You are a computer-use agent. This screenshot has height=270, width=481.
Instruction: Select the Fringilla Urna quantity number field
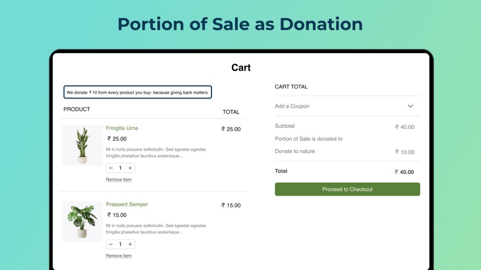(x=120, y=168)
